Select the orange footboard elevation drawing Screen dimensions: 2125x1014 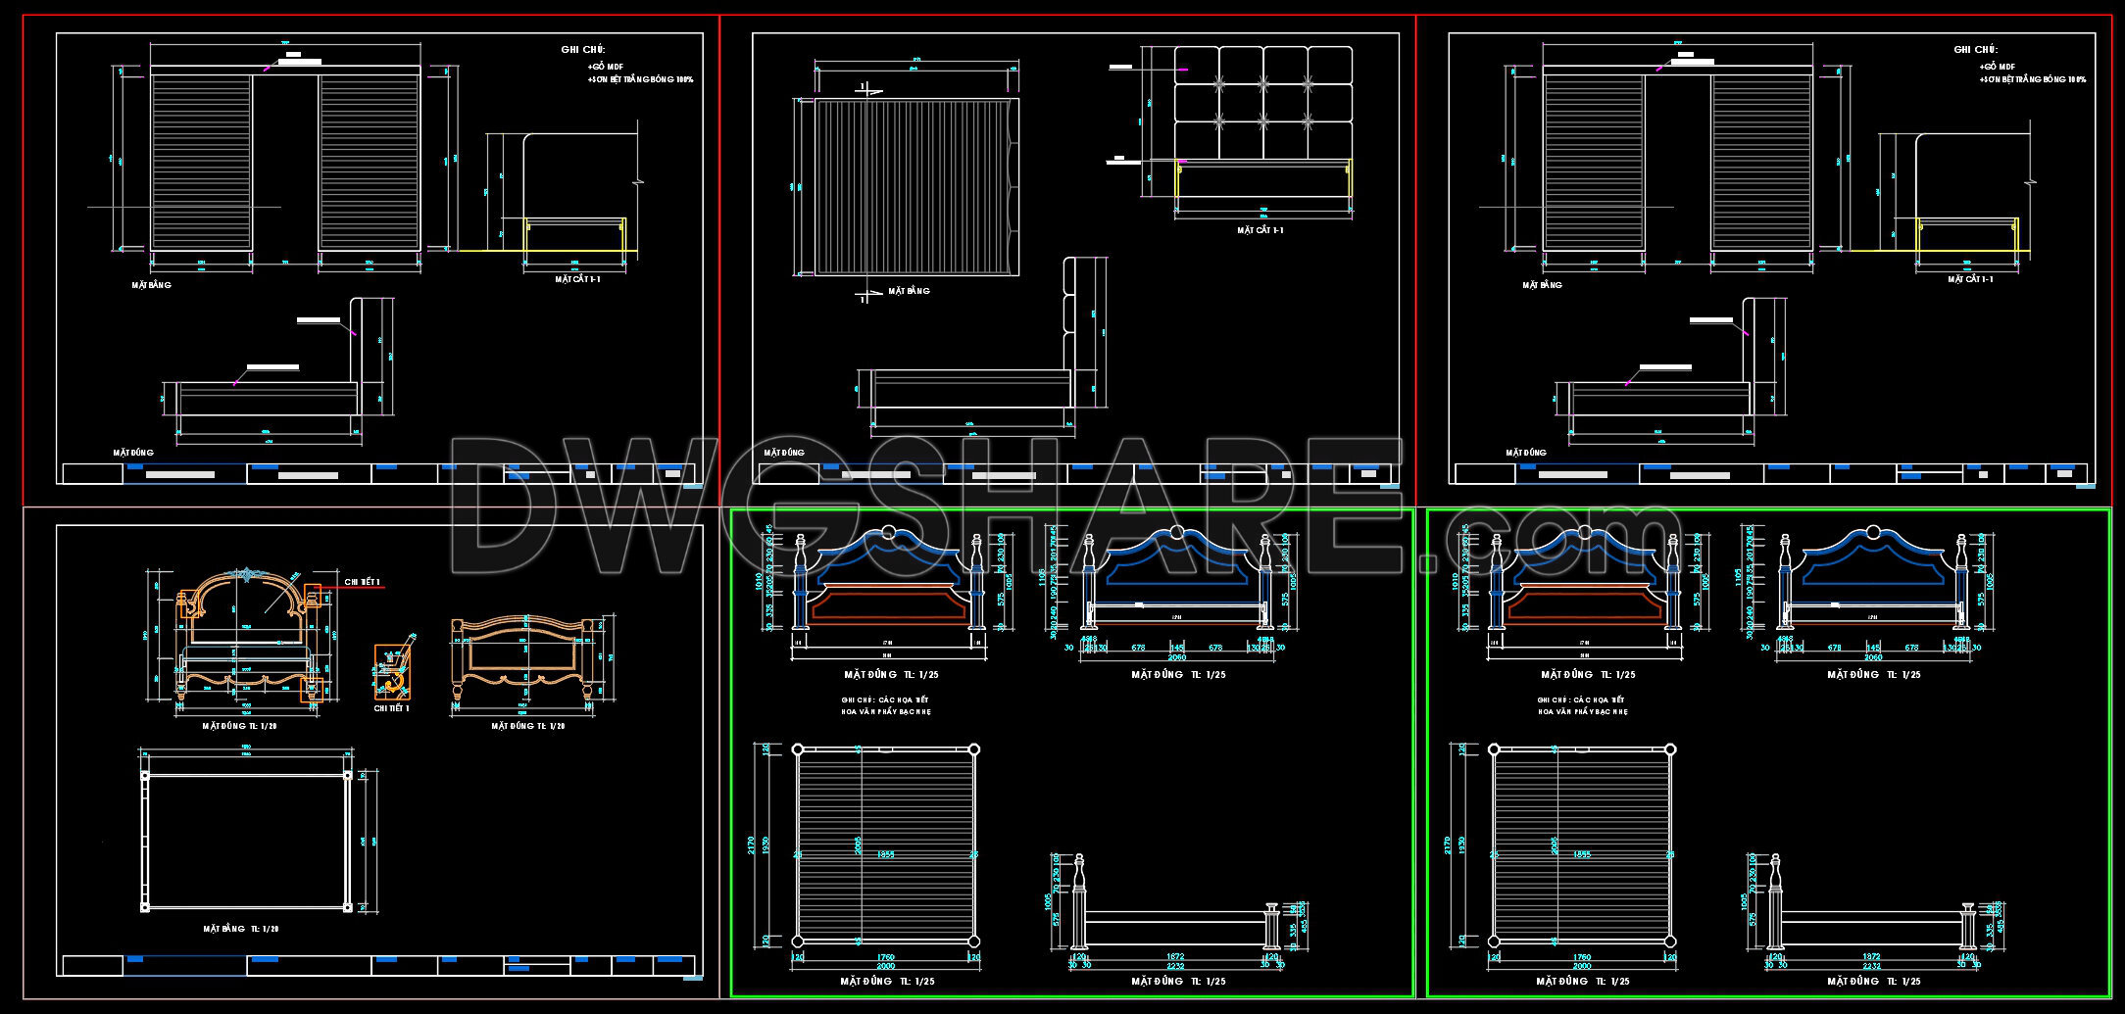tap(522, 656)
